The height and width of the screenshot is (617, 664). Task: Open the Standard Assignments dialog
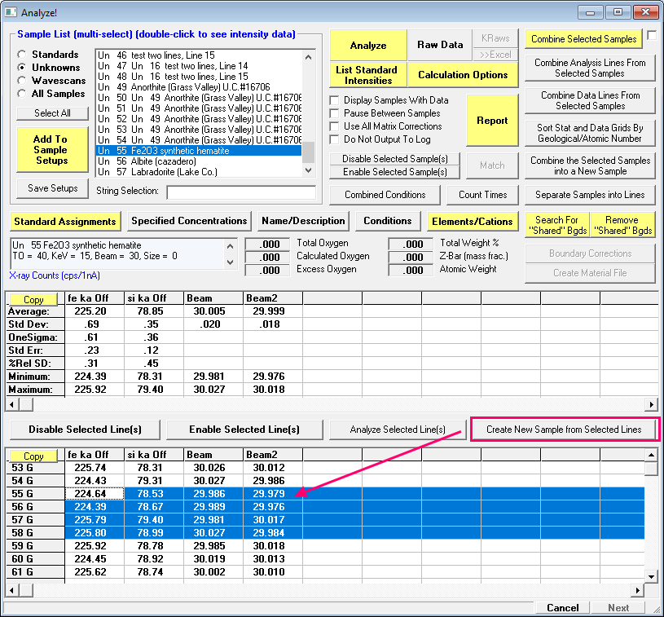point(64,221)
